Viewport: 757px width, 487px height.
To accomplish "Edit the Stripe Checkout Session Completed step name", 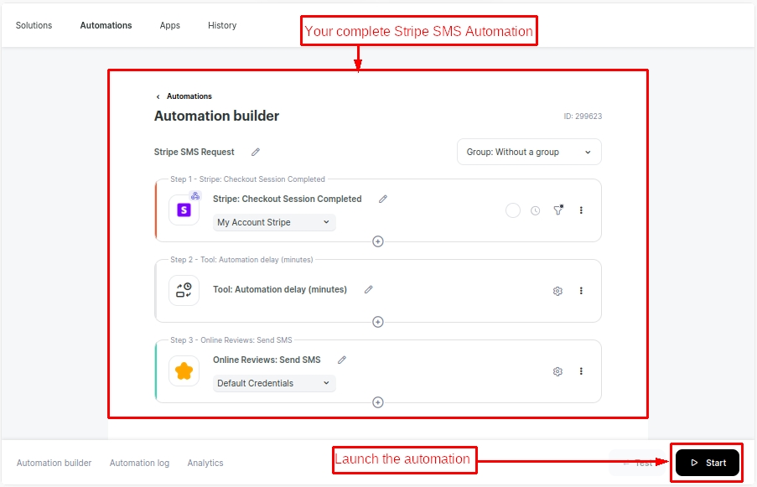I will (x=383, y=199).
